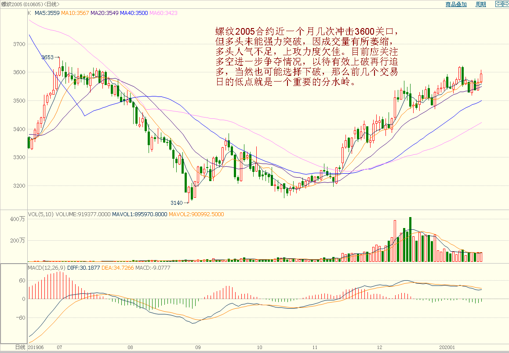Select the MA40:3500 indicator label
This screenshot has height=353, width=509.
(x=134, y=13)
